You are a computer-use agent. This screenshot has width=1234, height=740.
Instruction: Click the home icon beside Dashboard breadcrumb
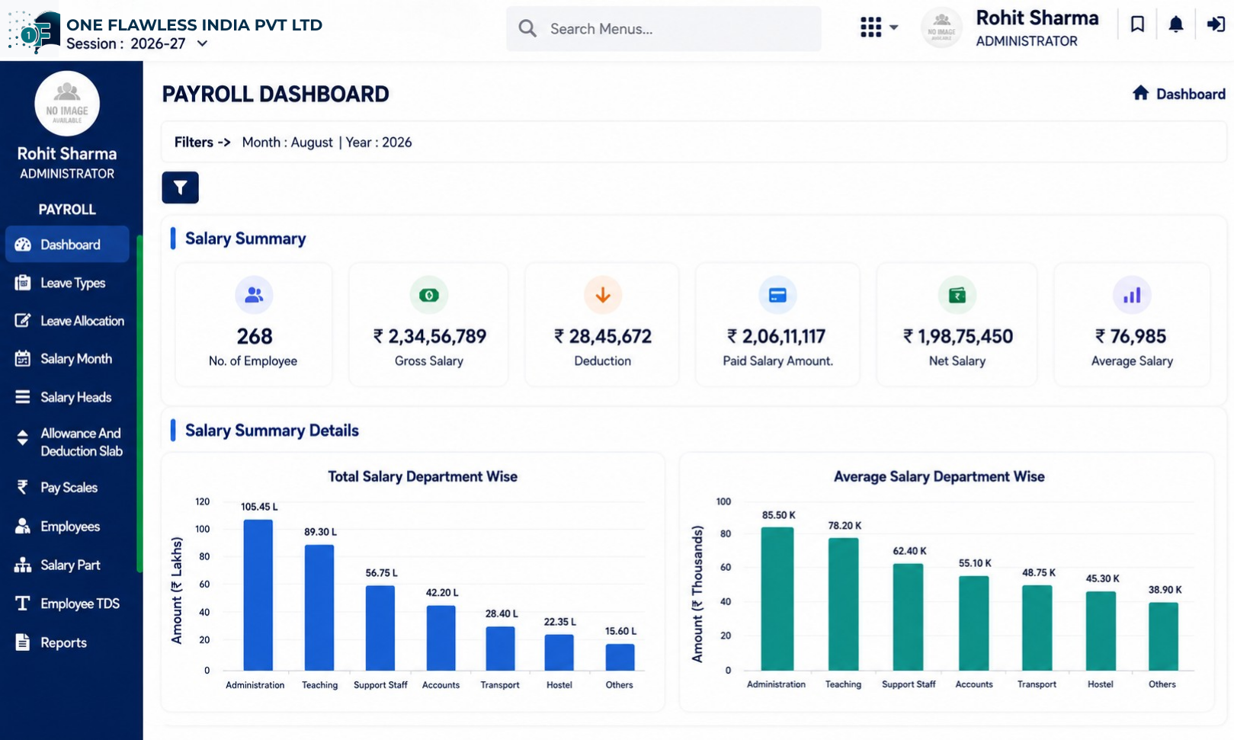pyautogui.click(x=1140, y=93)
